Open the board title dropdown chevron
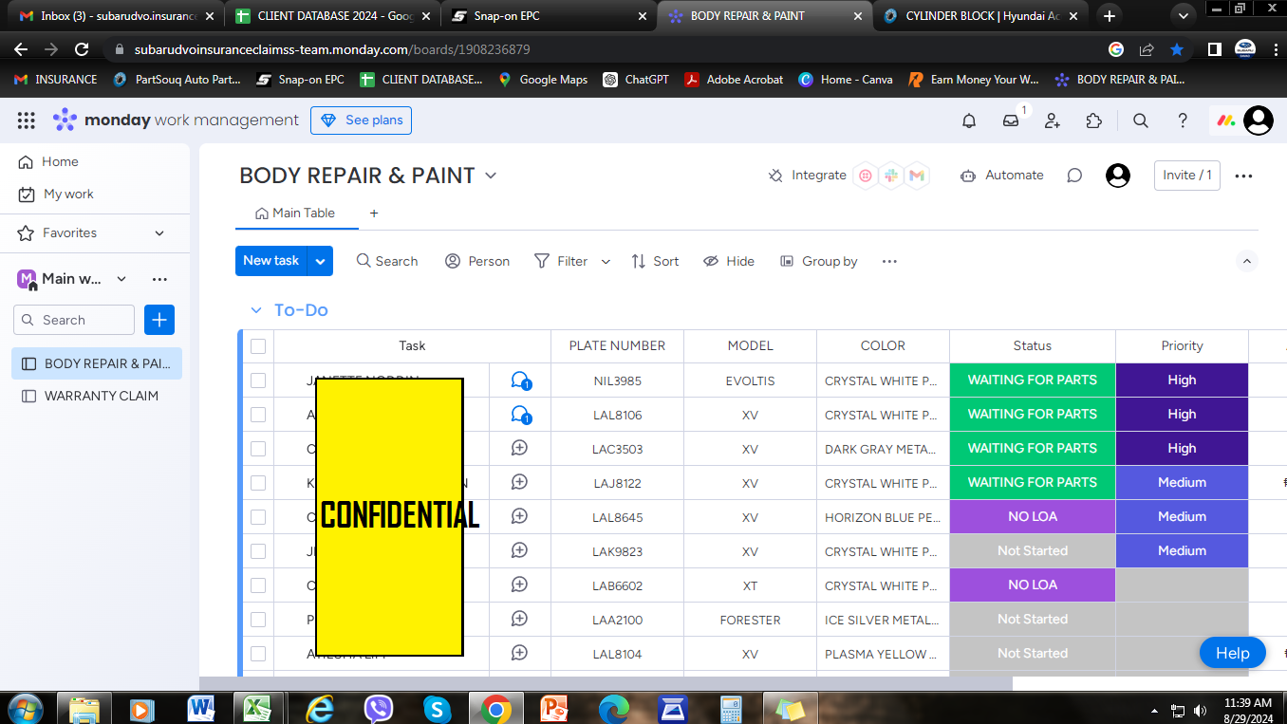1287x724 pixels. coord(491,176)
